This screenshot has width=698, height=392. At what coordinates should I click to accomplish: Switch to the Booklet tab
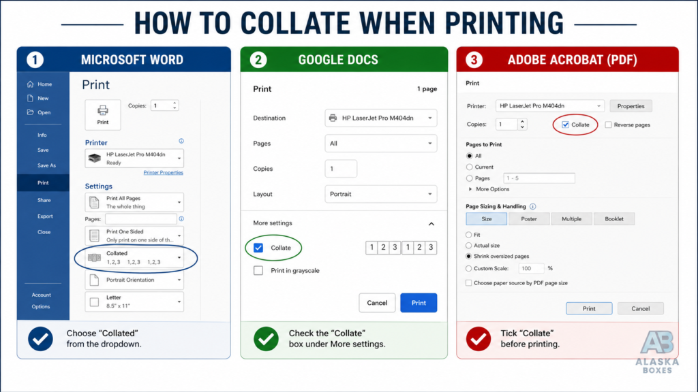tap(614, 218)
